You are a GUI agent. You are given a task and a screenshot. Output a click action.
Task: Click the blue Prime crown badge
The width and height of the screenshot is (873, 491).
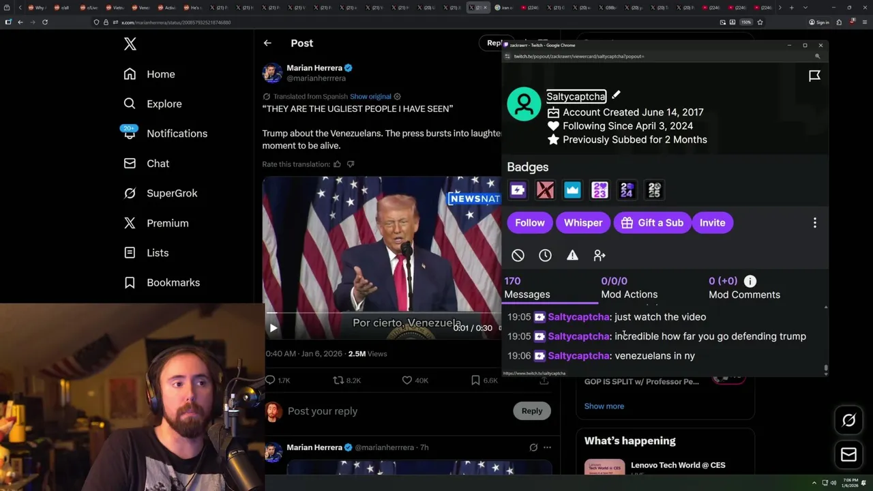pos(572,190)
